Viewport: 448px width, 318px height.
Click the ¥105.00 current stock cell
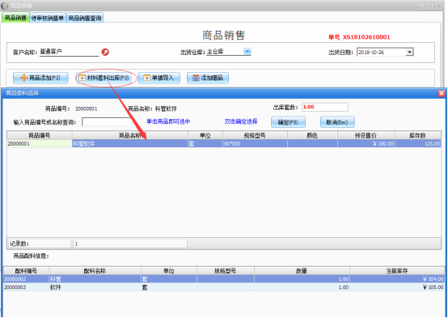(x=397, y=287)
